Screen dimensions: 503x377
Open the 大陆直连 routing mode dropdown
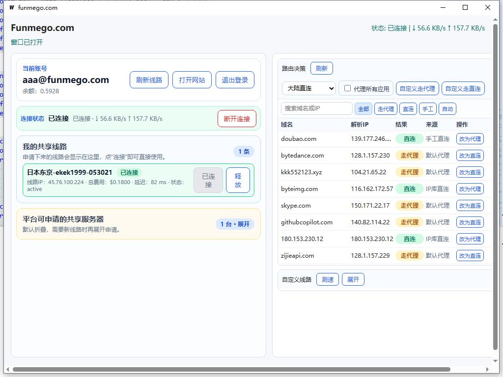tap(309, 88)
